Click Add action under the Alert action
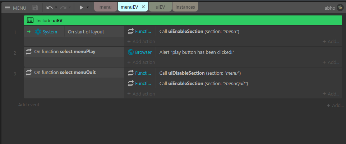 coord(141,62)
